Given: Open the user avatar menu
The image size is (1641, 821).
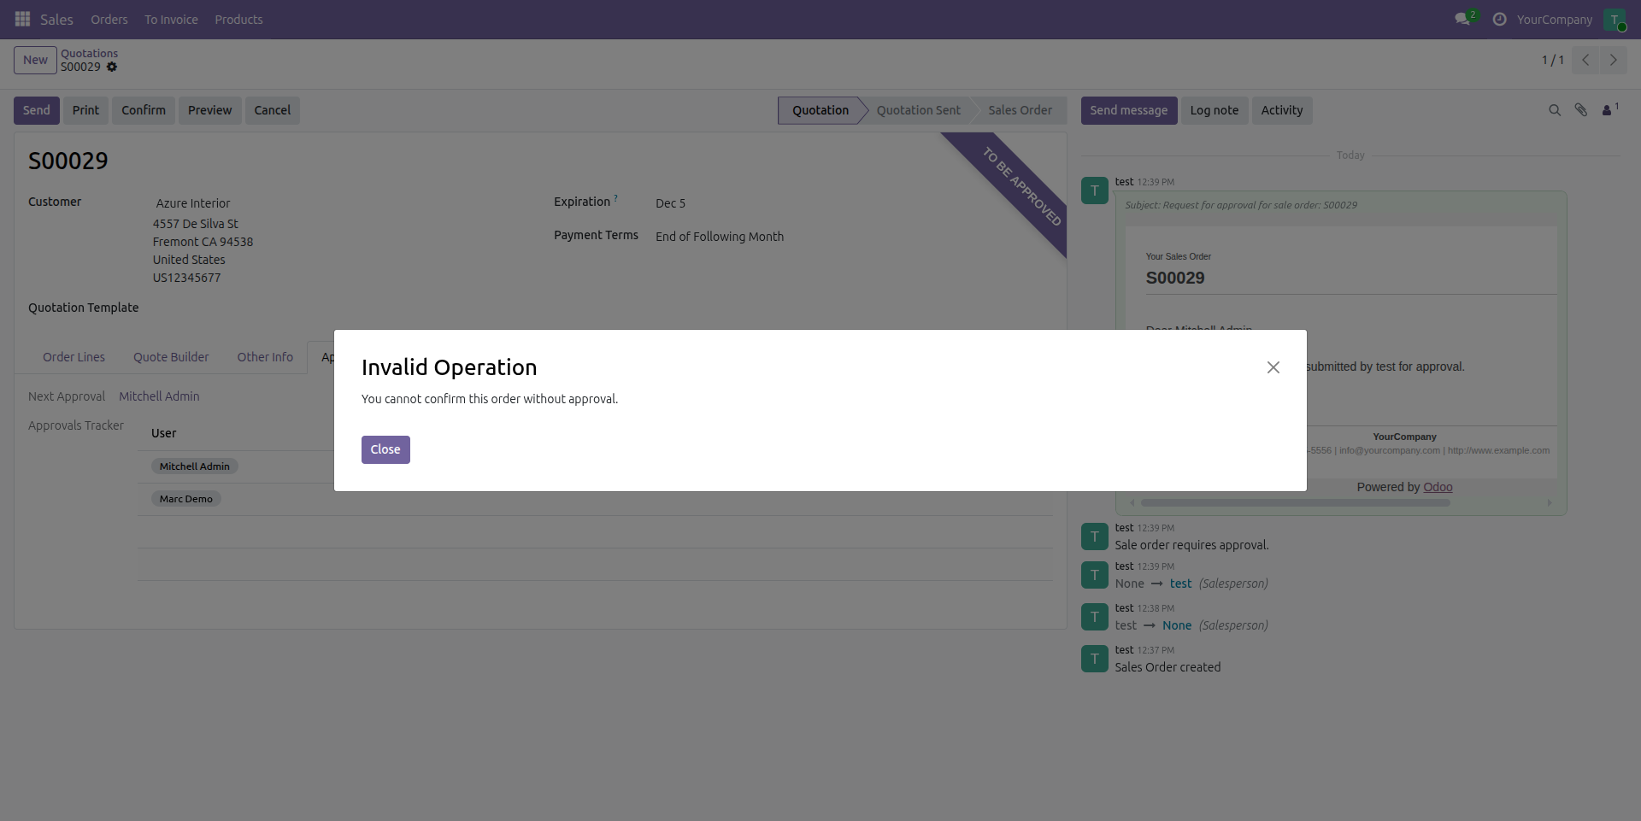Looking at the screenshot, I should (x=1615, y=20).
